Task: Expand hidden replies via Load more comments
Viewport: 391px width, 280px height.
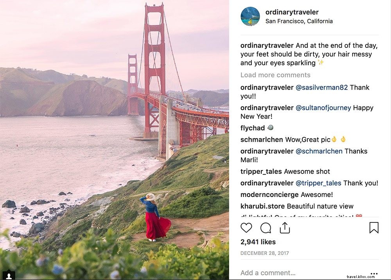Action: 275,75
